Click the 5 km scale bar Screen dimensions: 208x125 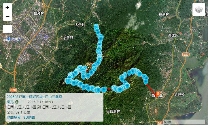(184, 122)
